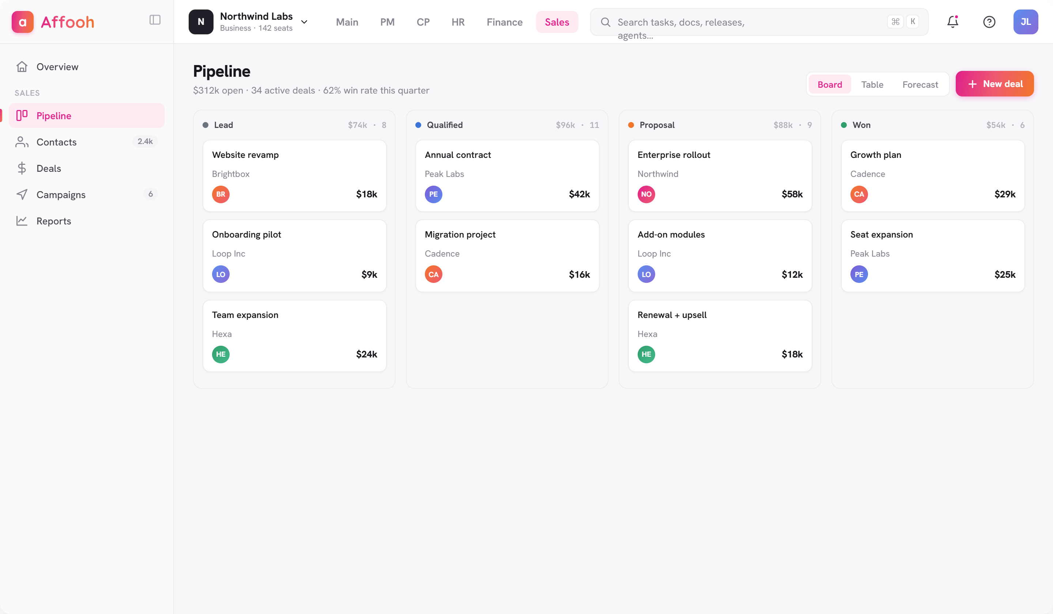Viewport: 1053px width, 614px height.
Task: Click the Qualified column header title
Action: pos(445,125)
